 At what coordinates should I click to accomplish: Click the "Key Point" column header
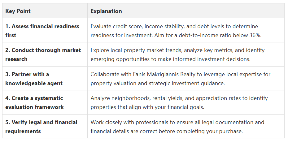pos(18,11)
